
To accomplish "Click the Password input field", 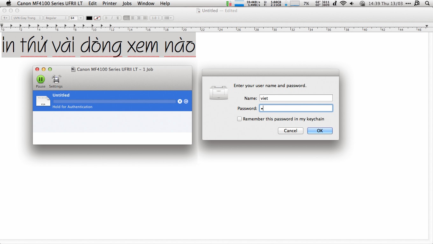I will pos(296,108).
